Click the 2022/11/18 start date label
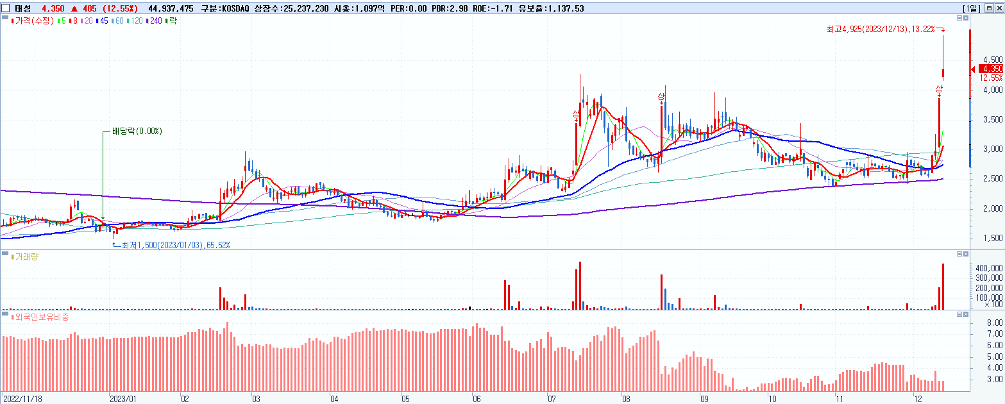 click(x=22, y=398)
